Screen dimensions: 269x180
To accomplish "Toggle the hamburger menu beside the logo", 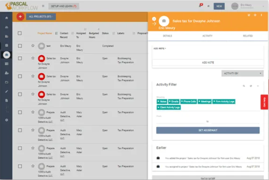I will coord(43,6).
